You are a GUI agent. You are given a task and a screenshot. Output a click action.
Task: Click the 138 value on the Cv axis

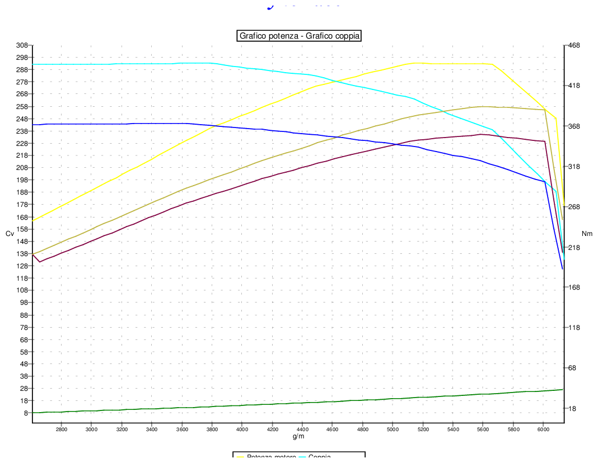[x=22, y=254]
